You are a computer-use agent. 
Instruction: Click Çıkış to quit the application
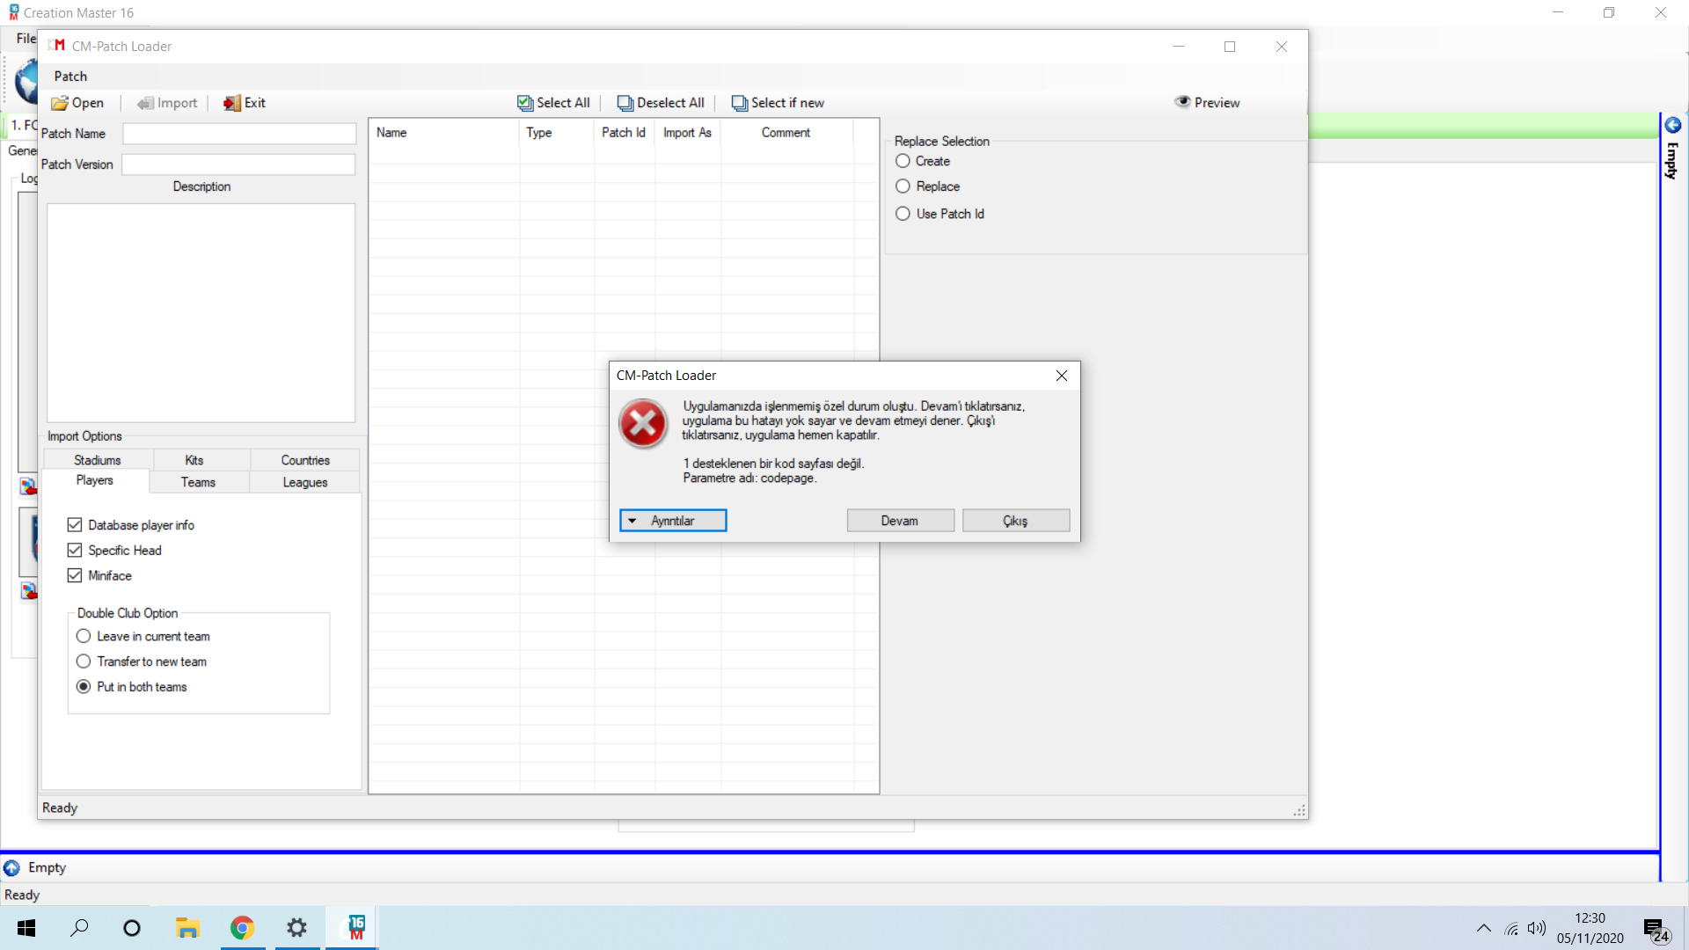point(1015,521)
